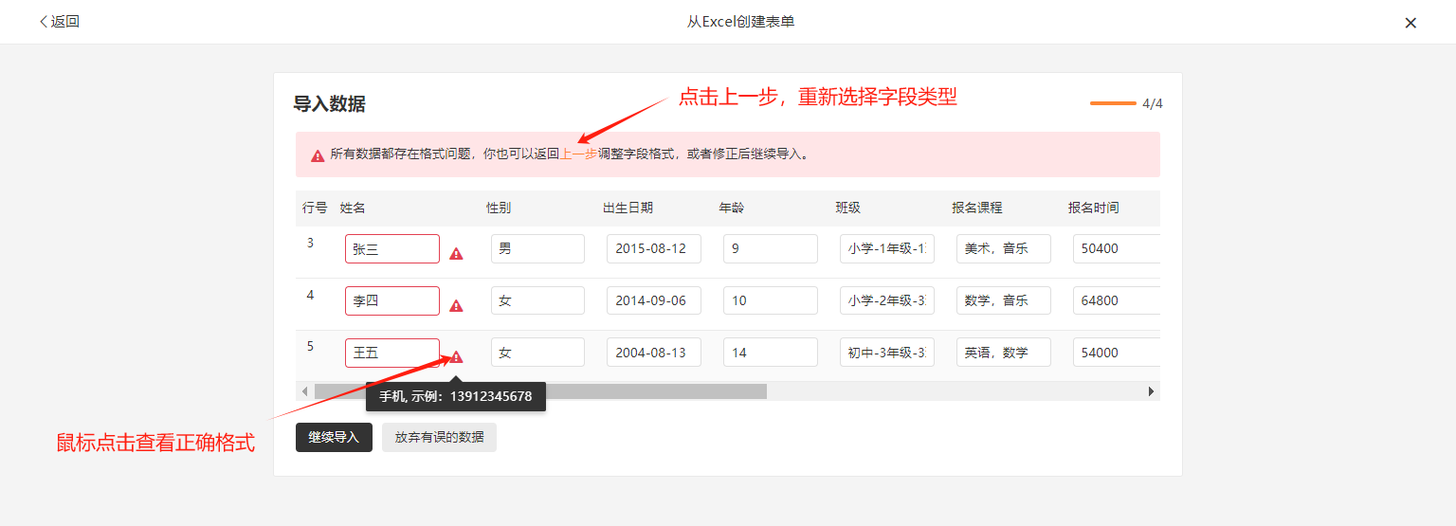Image resolution: width=1456 pixels, height=526 pixels.
Task: Click the 行号 column header
Action: (x=315, y=208)
